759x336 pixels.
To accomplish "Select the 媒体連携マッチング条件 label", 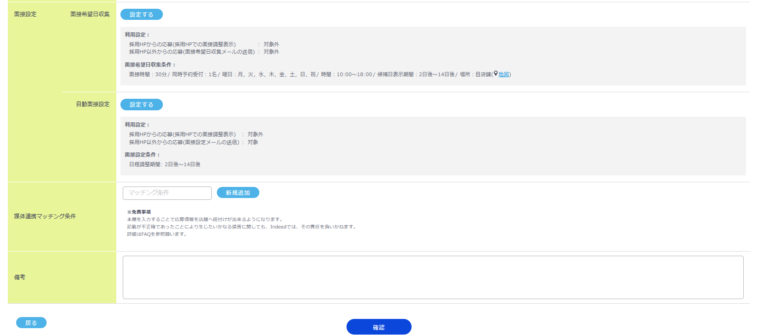I will click(x=45, y=216).
